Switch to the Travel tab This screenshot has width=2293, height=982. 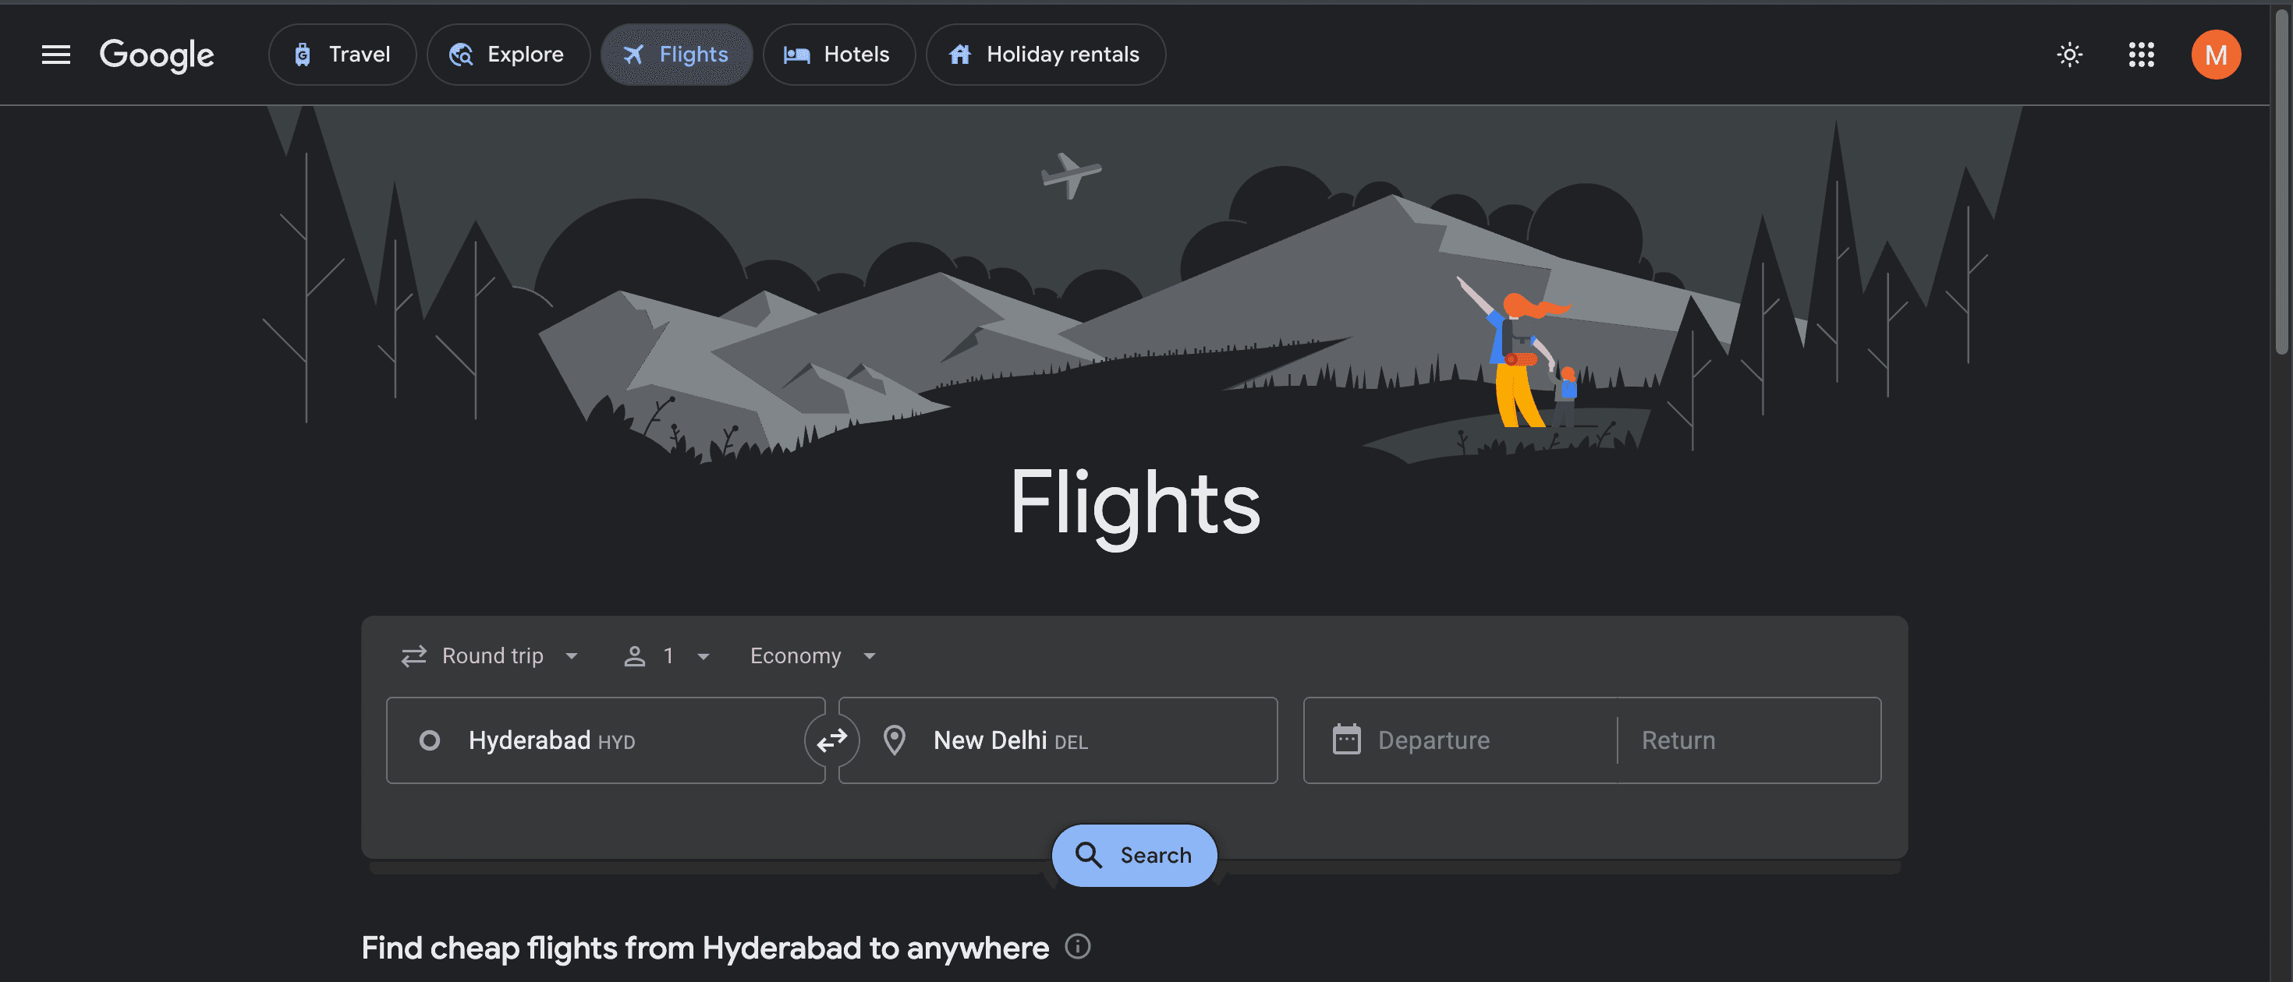pos(342,55)
